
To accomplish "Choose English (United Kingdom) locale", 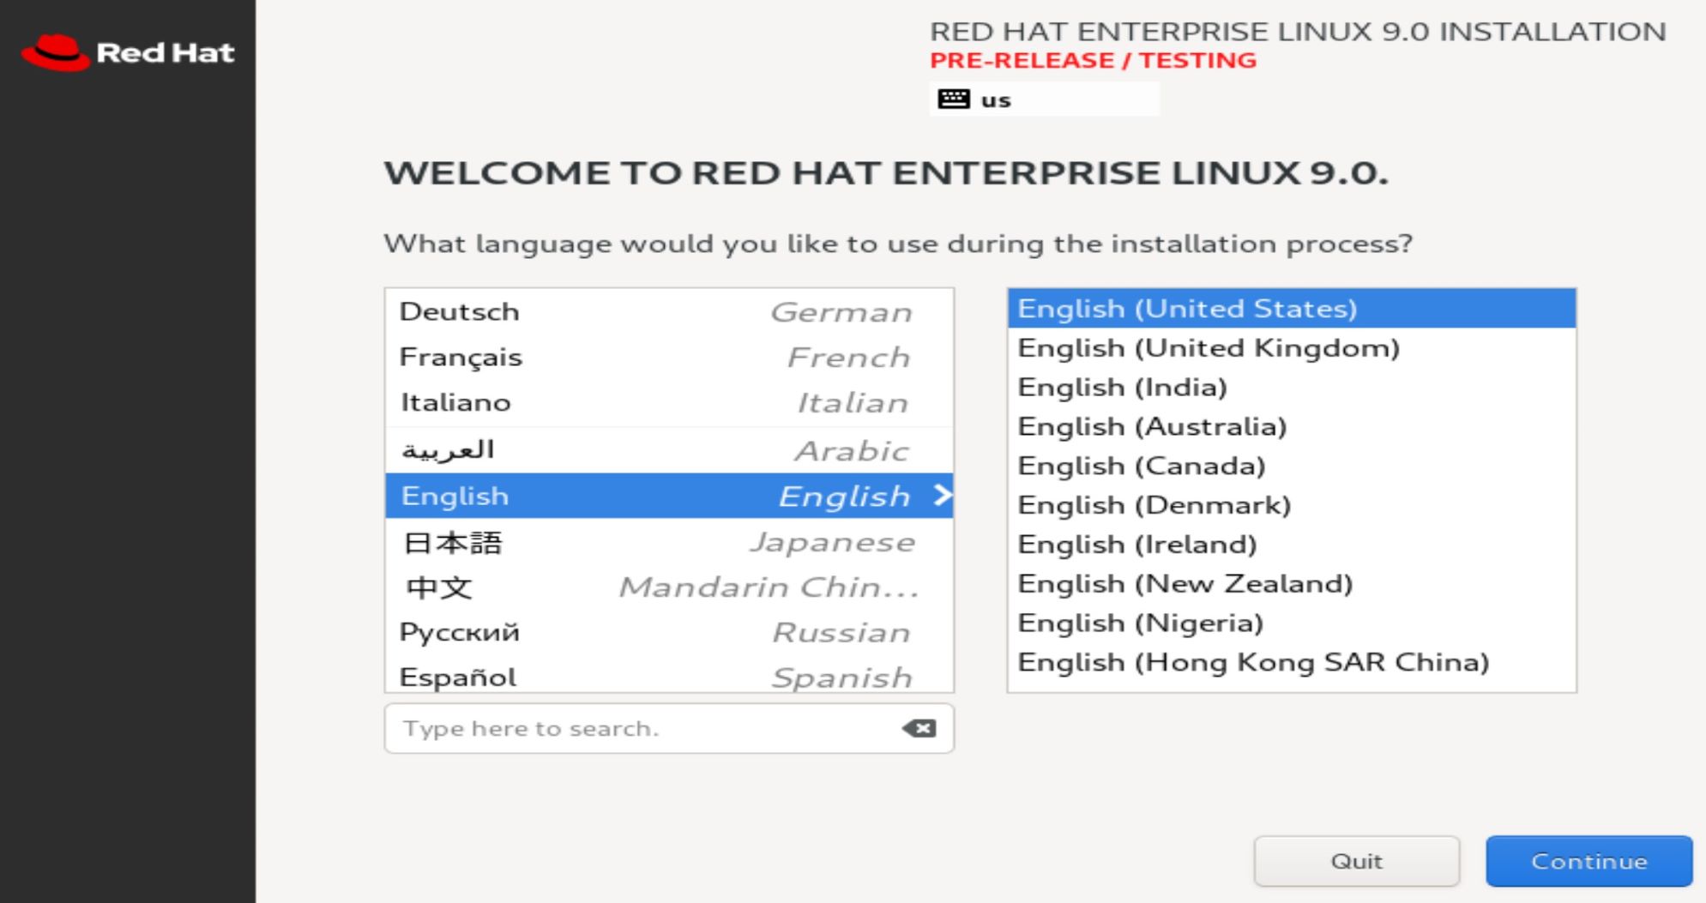I will point(1292,348).
